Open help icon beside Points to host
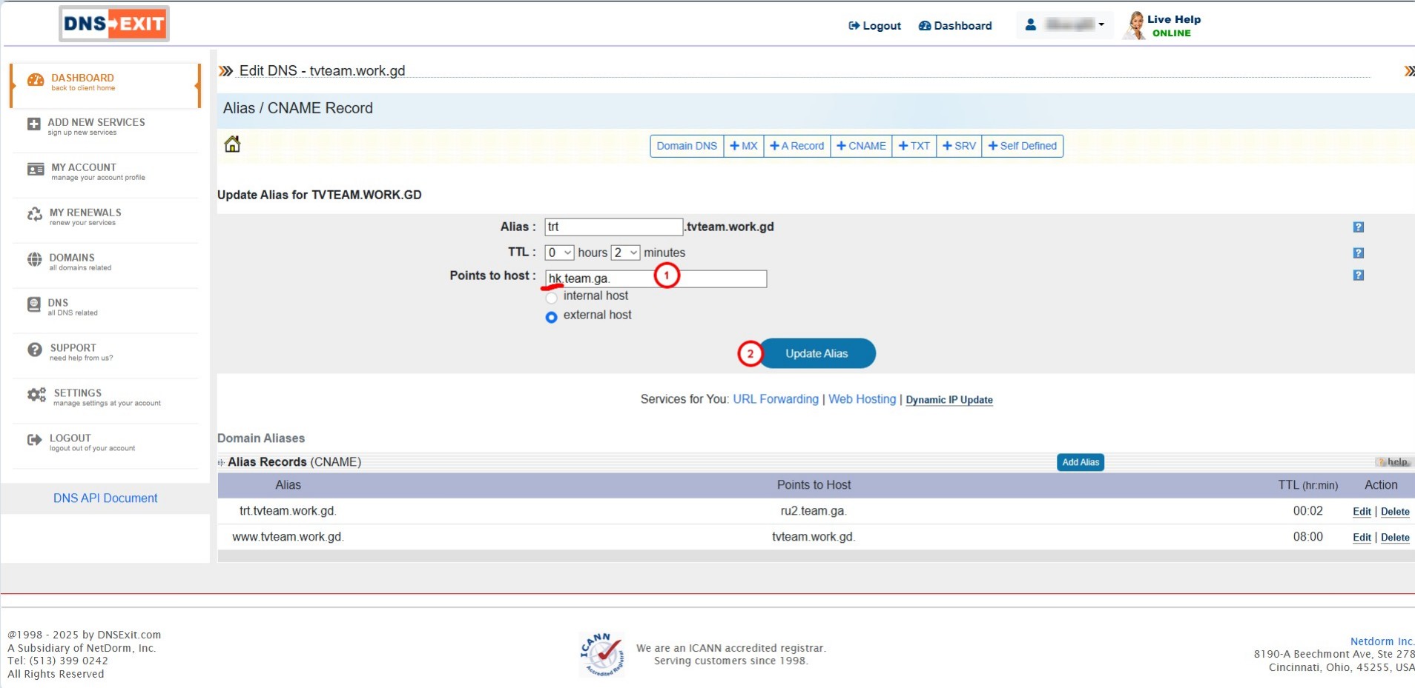 (x=1358, y=275)
